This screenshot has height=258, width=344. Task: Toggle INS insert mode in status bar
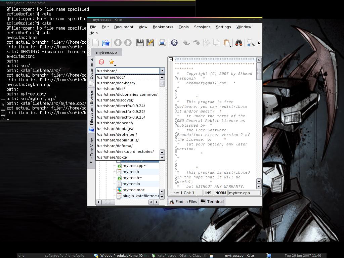click(208, 193)
